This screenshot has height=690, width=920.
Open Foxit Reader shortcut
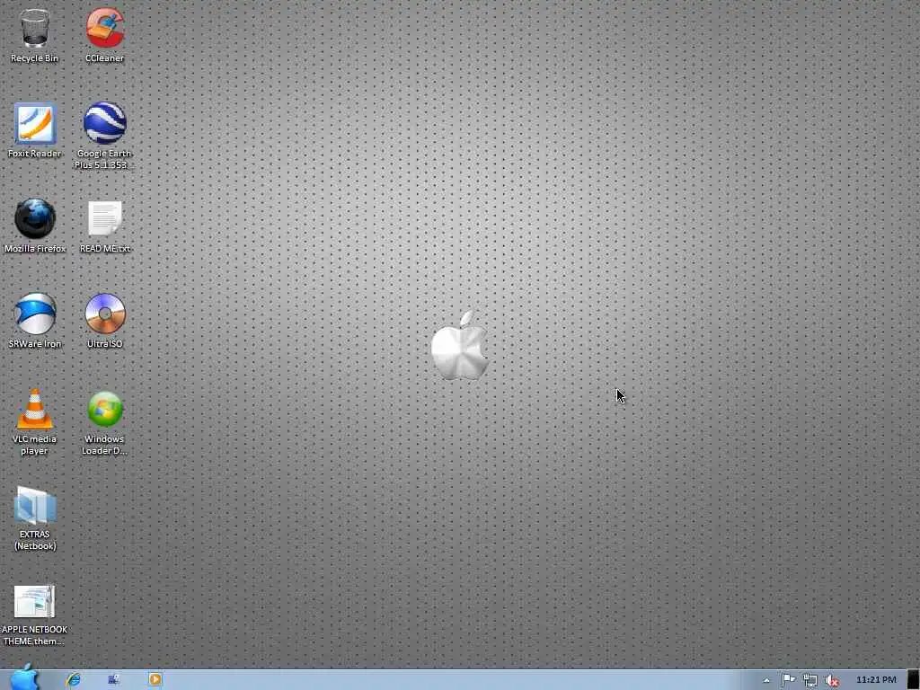click(x=35, y=130)
